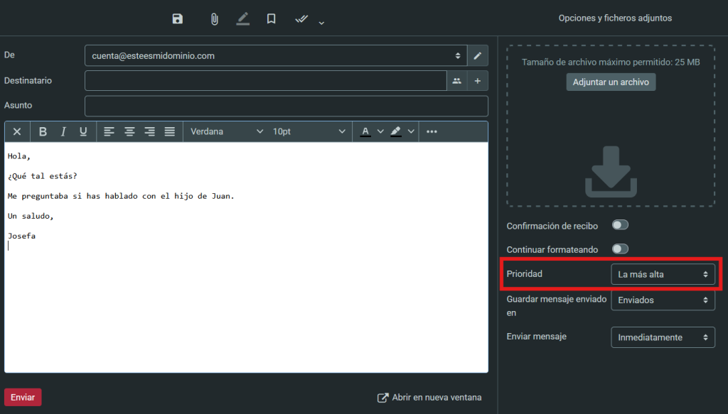Screen dimensions: 728x414
Task: Expand the Enviar mensaje Inmediatamente dropdown
Action: [663, 337]
